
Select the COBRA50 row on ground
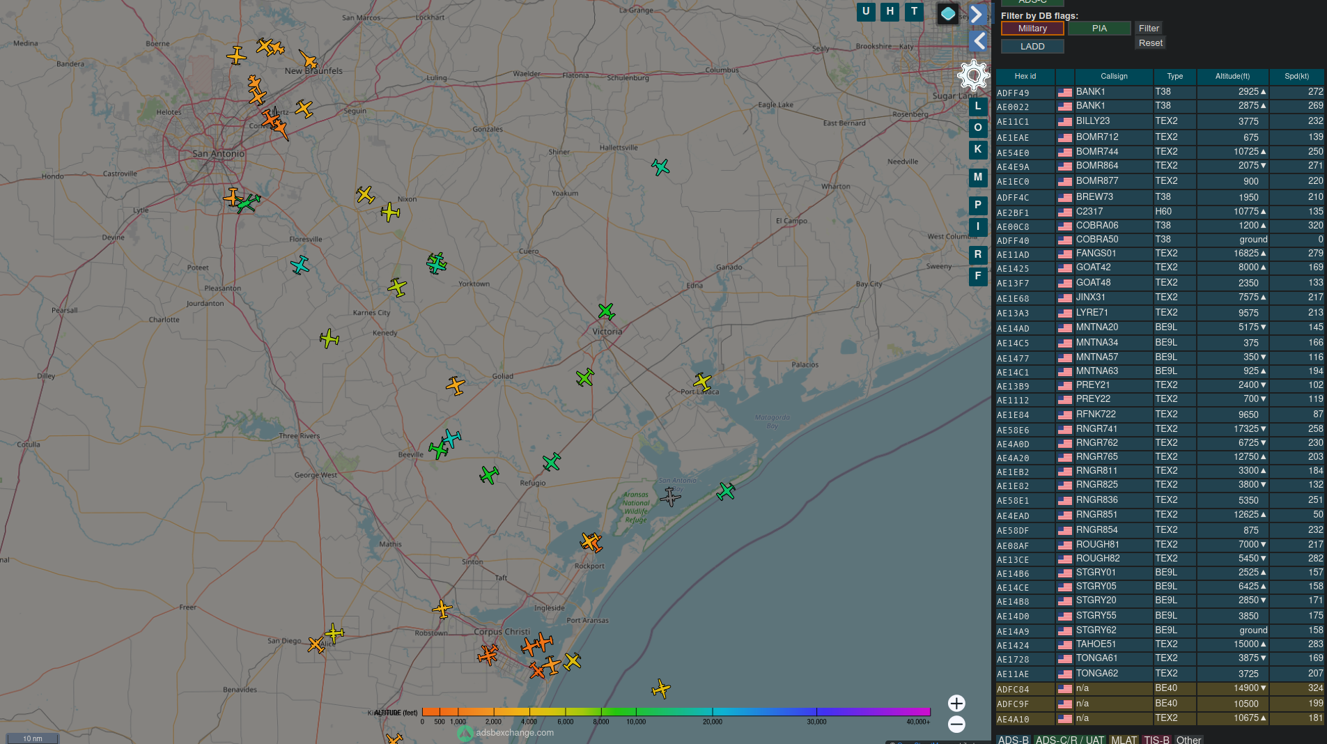pyautogui.click(x=1159, y=240)
